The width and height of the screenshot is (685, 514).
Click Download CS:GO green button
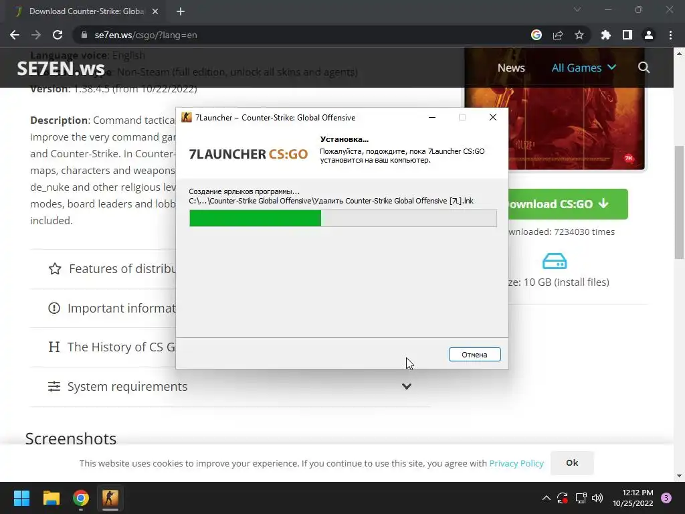click(x=568, y=204)
